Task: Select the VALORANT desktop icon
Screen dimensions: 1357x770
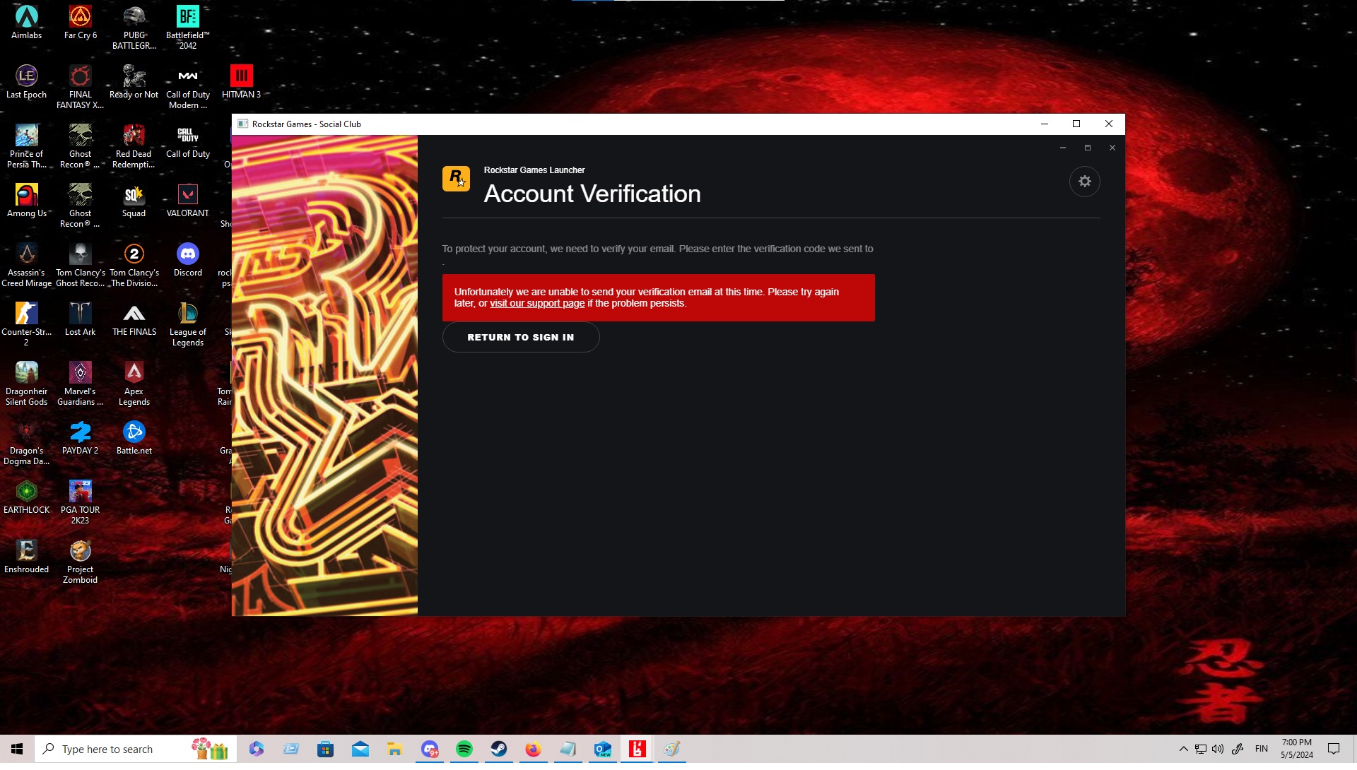Action: [188, 201]
